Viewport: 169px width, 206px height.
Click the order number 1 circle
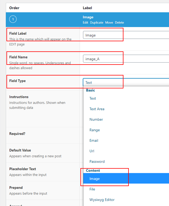13,19
